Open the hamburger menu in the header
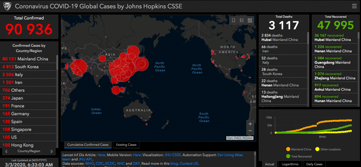Viewport: 361px width, 167px height. coord(354,6)
